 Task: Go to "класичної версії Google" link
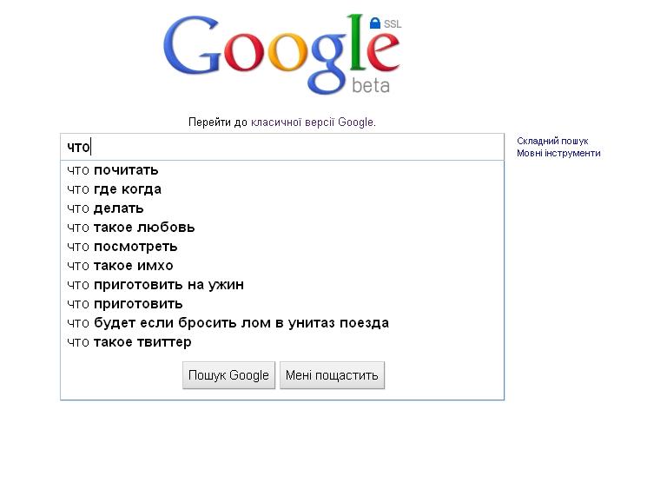[312, 122]
